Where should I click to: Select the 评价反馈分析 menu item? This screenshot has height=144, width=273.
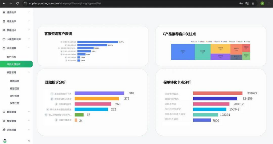tap(16, 64)
